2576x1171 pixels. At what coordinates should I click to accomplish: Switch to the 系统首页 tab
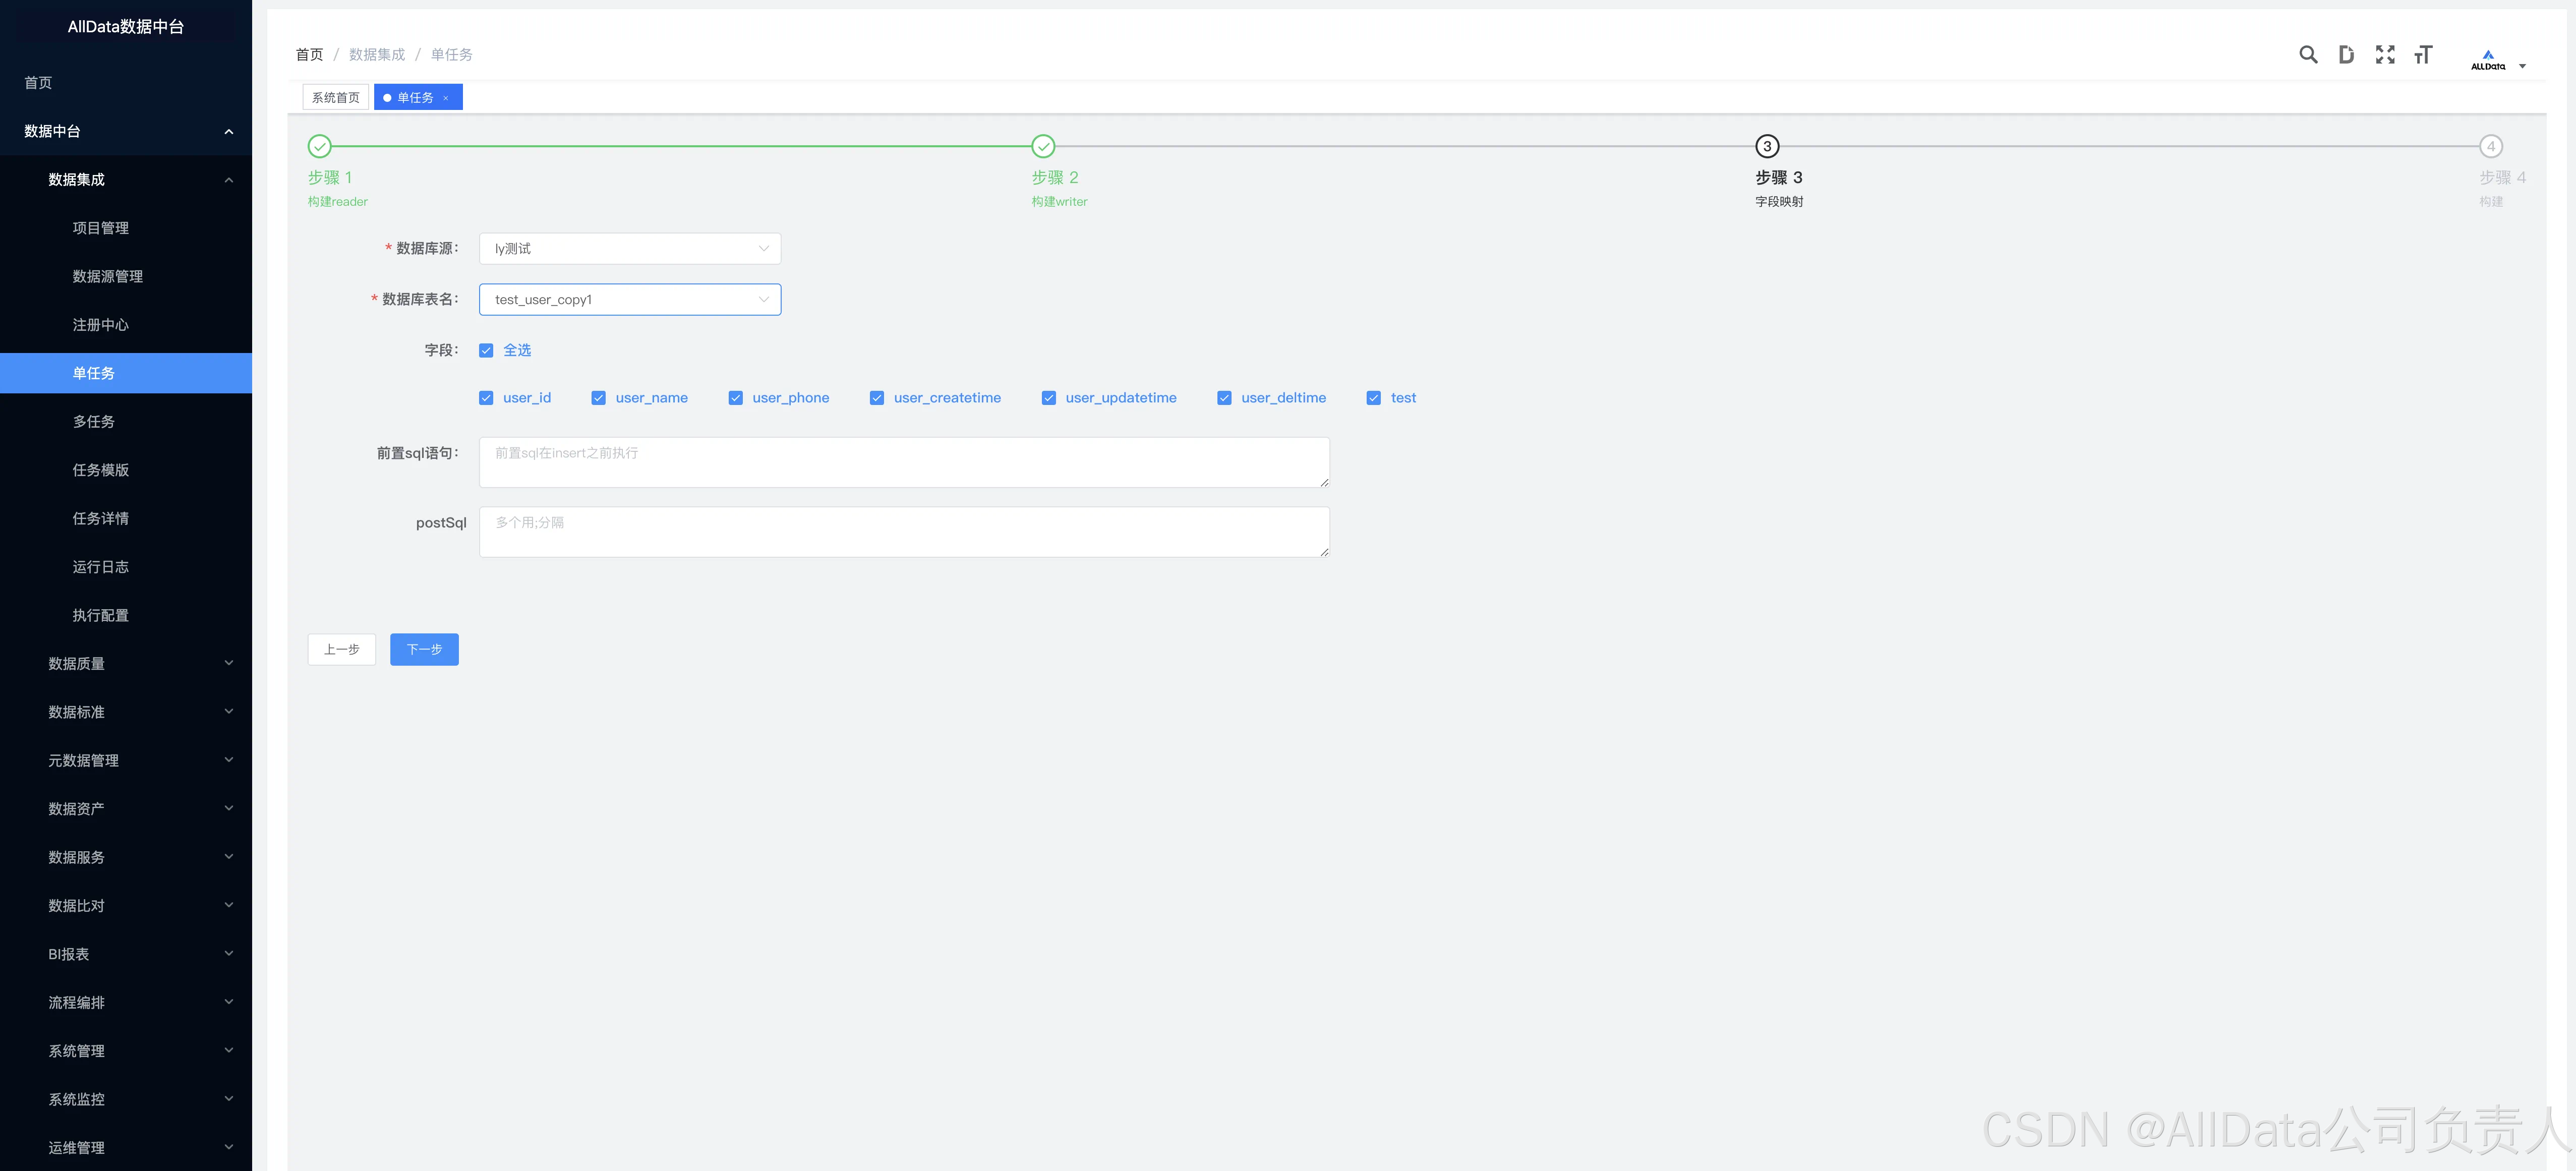pos(335,98)
